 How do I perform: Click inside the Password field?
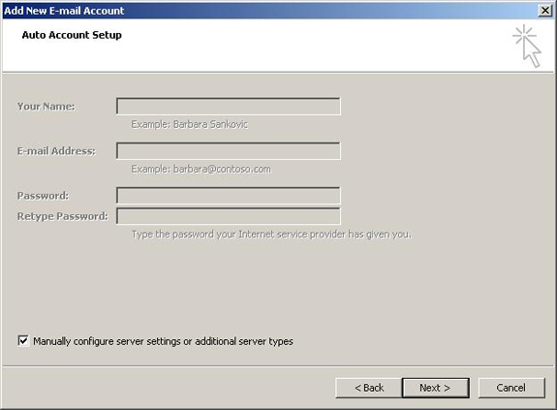[x=229, y=196]
